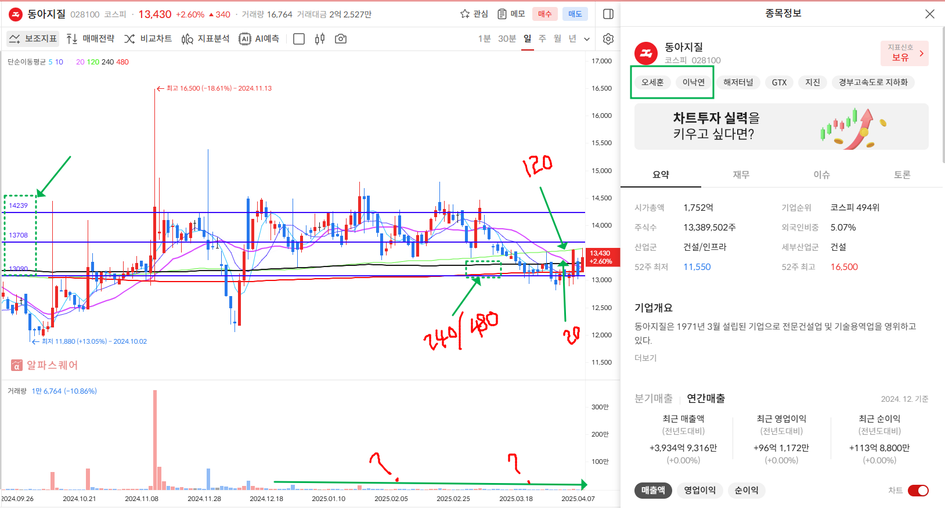Click the 52주 최고 16,500 value
This screenshot has width=945, height=508.
[x=844, y=267]
